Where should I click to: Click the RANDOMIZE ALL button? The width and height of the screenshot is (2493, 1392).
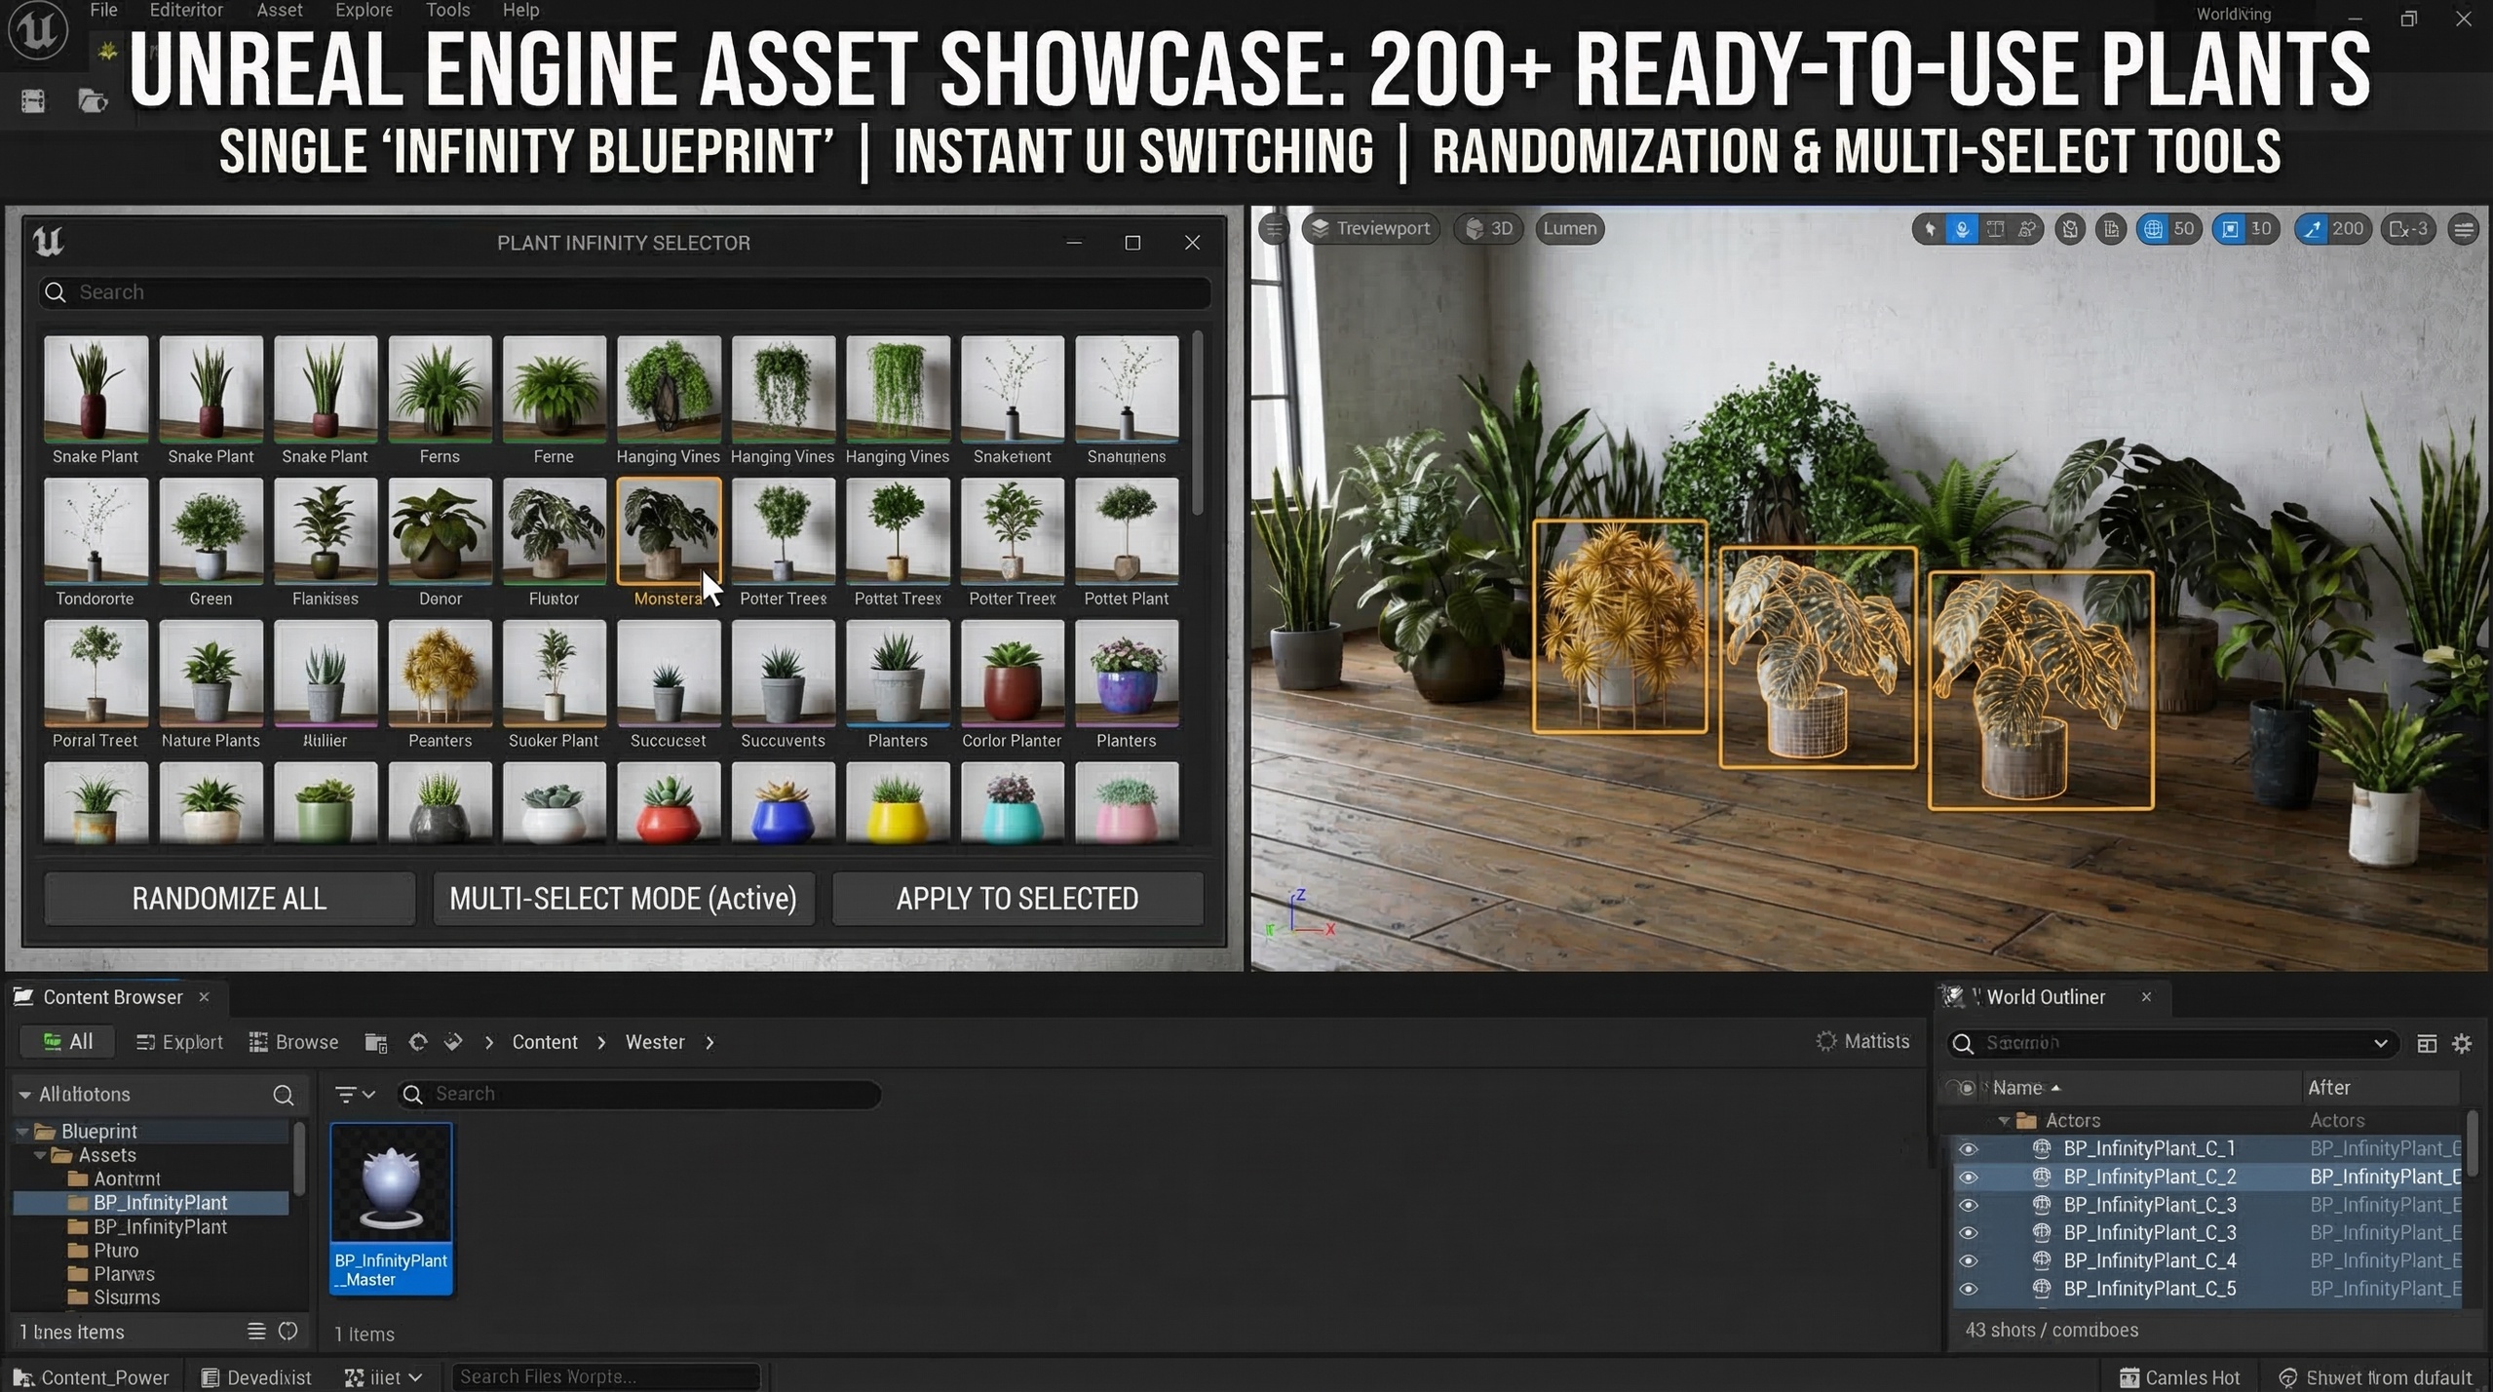click(x=229, y=898)
